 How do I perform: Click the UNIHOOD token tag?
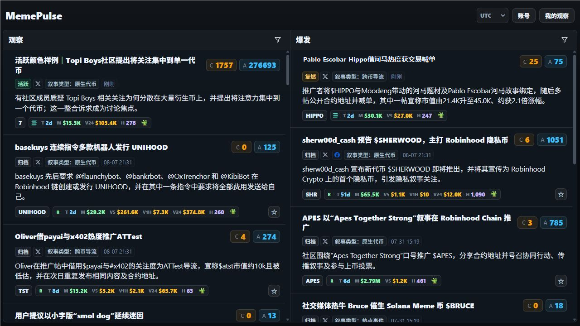32,212
